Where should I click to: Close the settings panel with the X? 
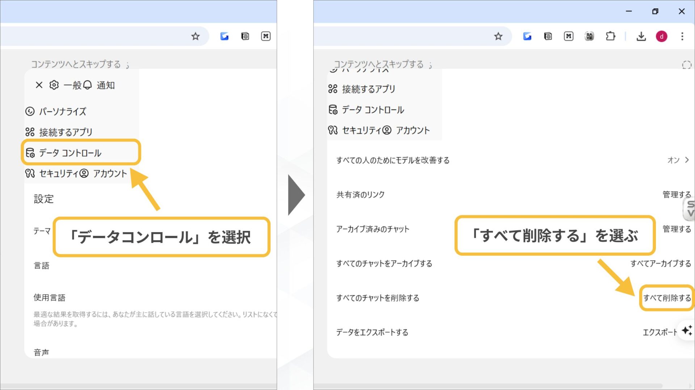(39, 85)
